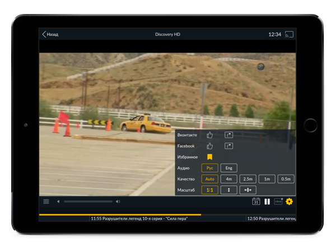Select 0.5m quality

click(286, 179)
